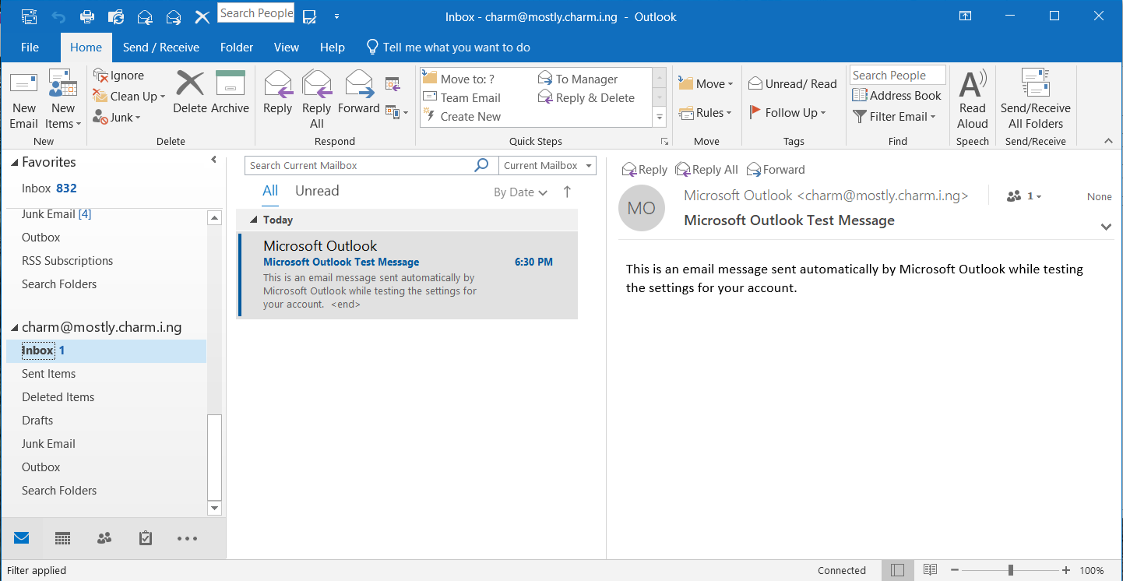Select Create New quick step

coord(463,116)
